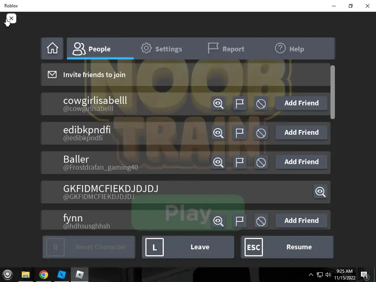Click the Roblox Player taskbar icon
Screen dimensions: 376x282
pos(80,275)
